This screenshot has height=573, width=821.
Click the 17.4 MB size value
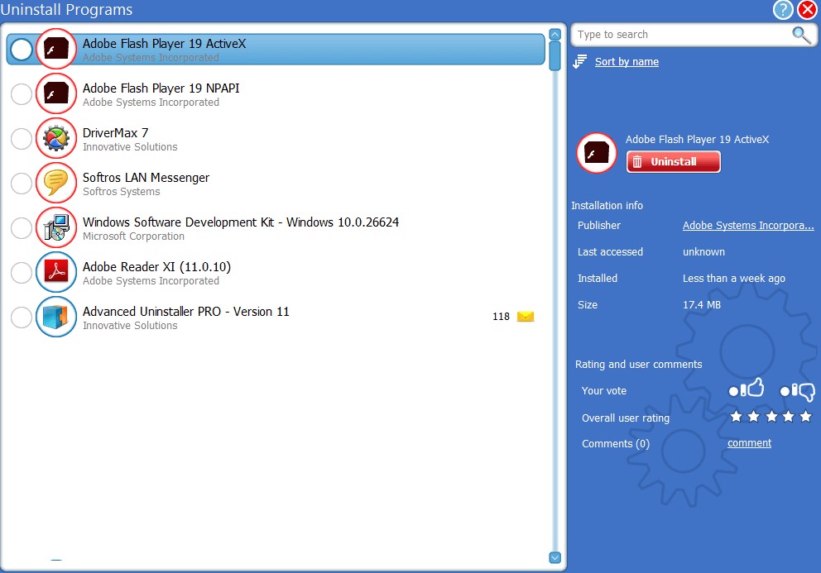tap(702, 304)
